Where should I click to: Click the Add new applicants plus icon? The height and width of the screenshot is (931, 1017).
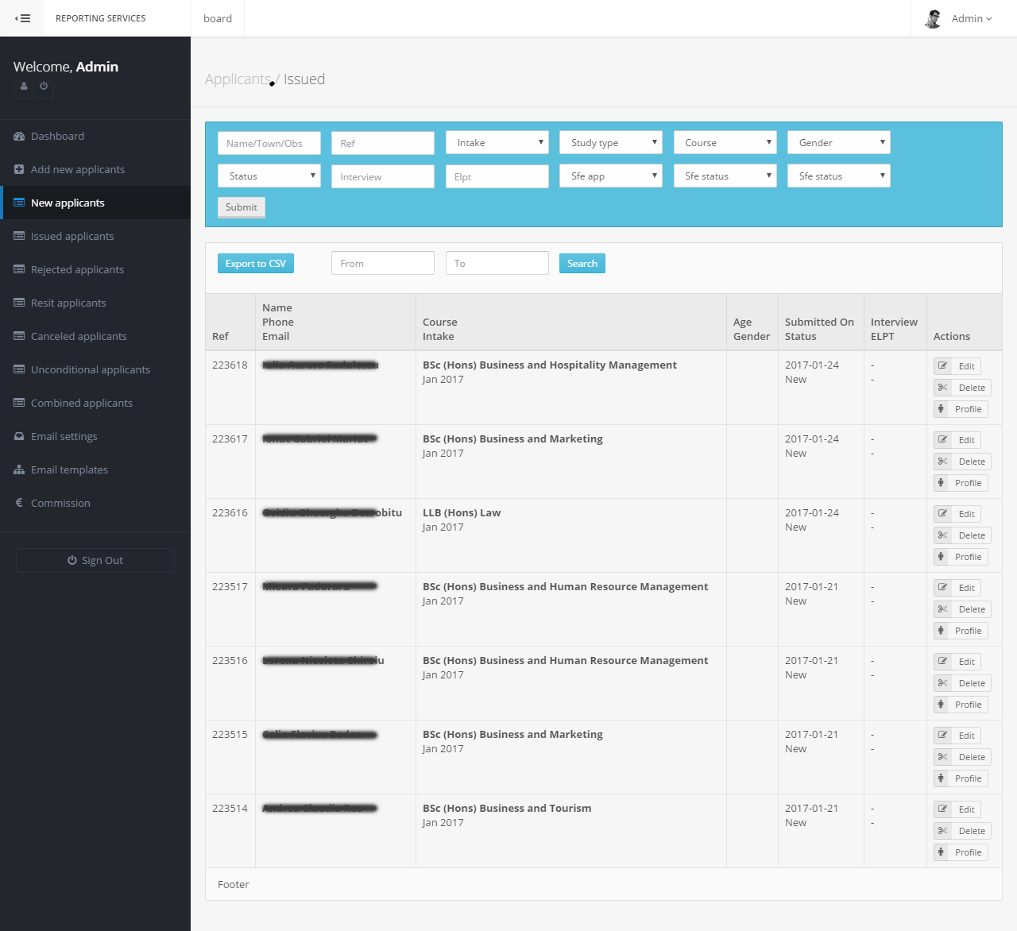pos(19,170)
